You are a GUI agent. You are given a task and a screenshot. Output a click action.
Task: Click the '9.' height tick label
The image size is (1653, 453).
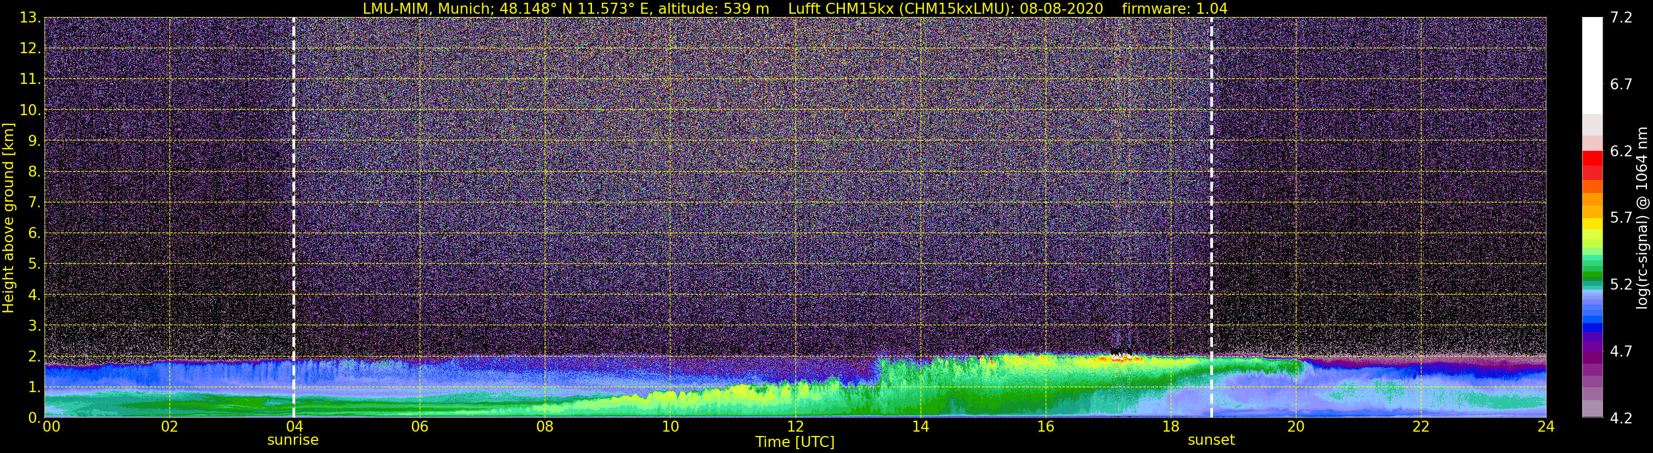point(35,140)
